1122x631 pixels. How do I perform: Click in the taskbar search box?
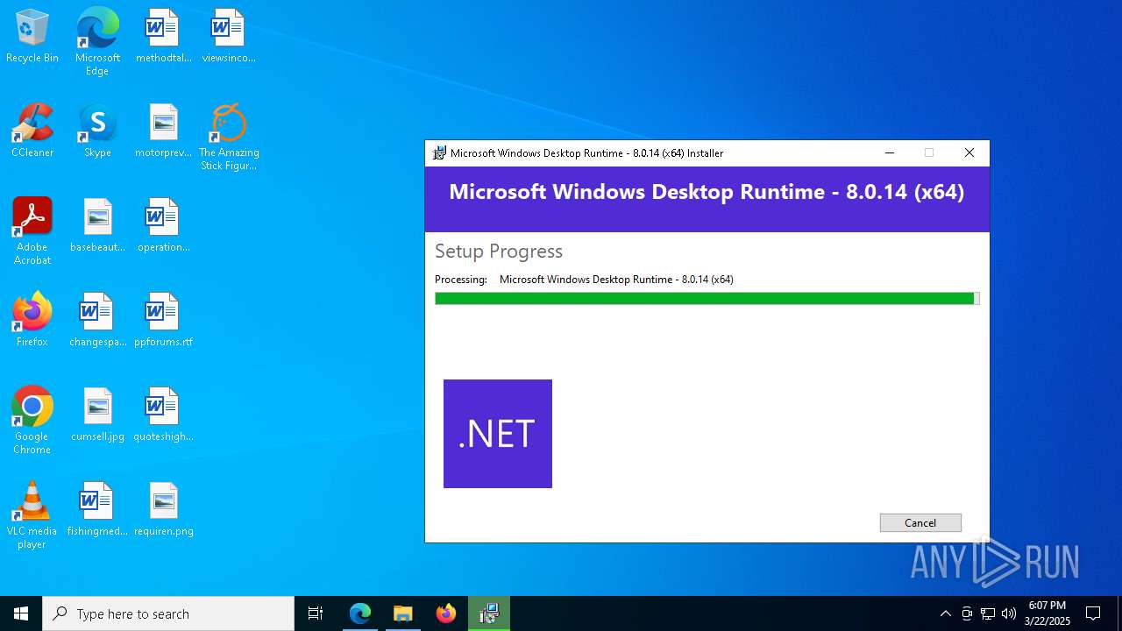(168, 613)
